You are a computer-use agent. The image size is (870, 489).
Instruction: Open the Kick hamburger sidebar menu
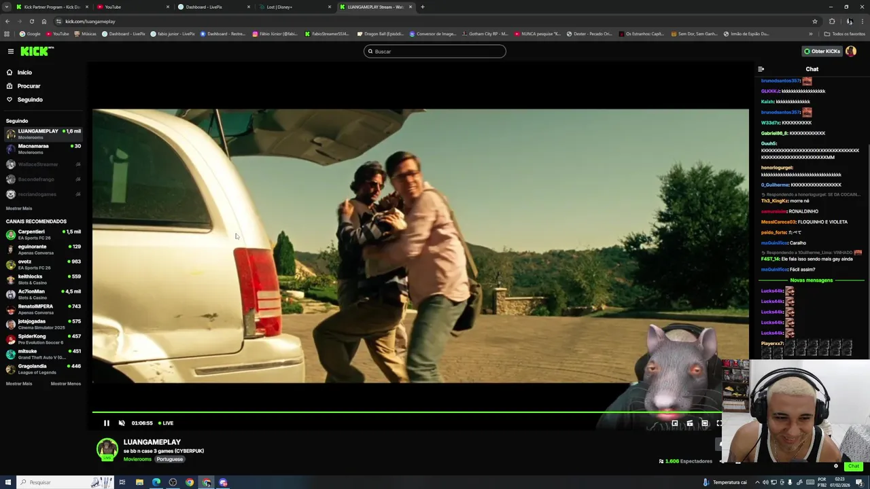pos(11,52)
